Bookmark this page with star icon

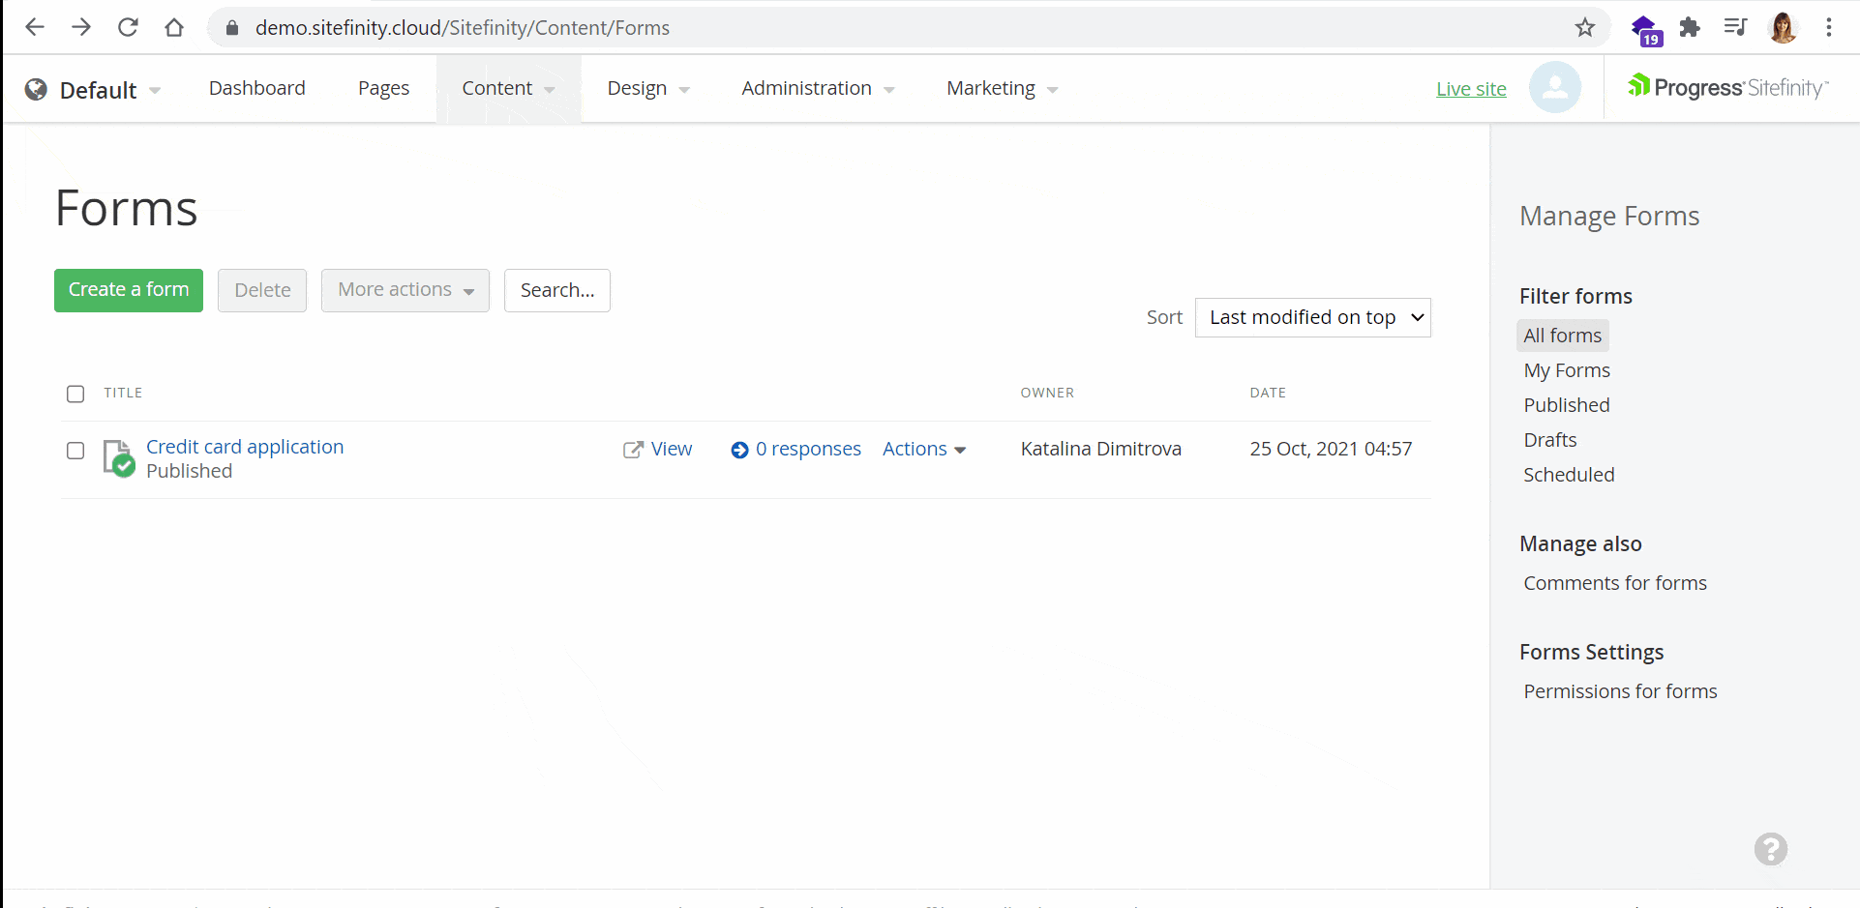tap(1584, 27)
